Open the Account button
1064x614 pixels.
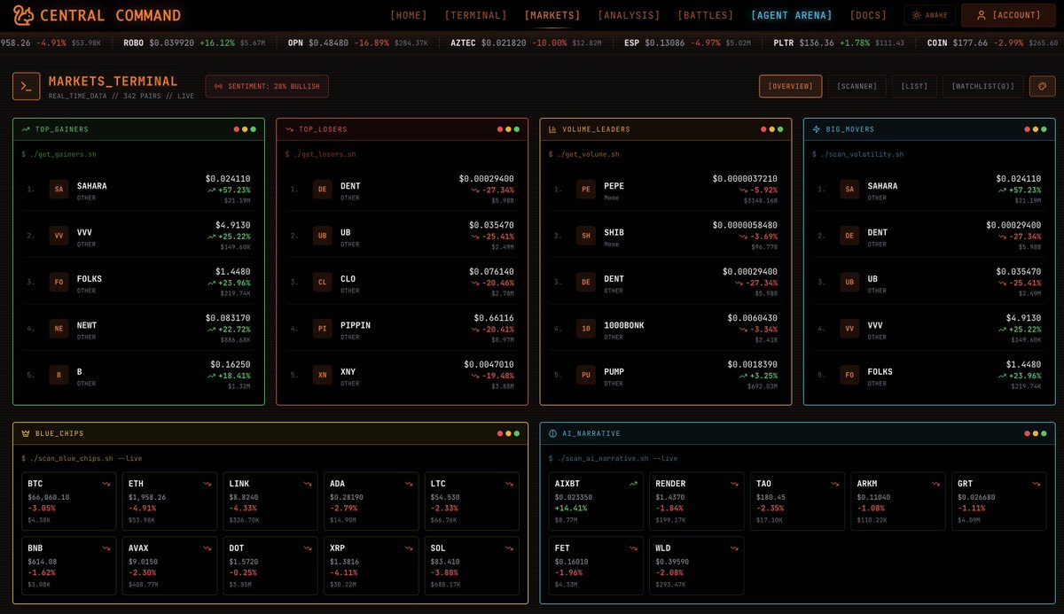point(1009,15)
